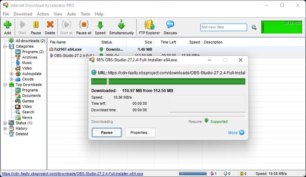Open the Speed toolbar option
Image resolution: width=306 pixels, height=177 pixels.
tap(100, 27)
